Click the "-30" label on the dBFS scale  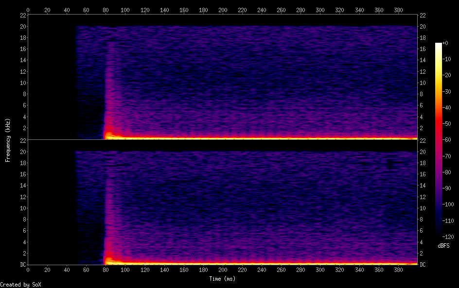(x=447, y=91)
